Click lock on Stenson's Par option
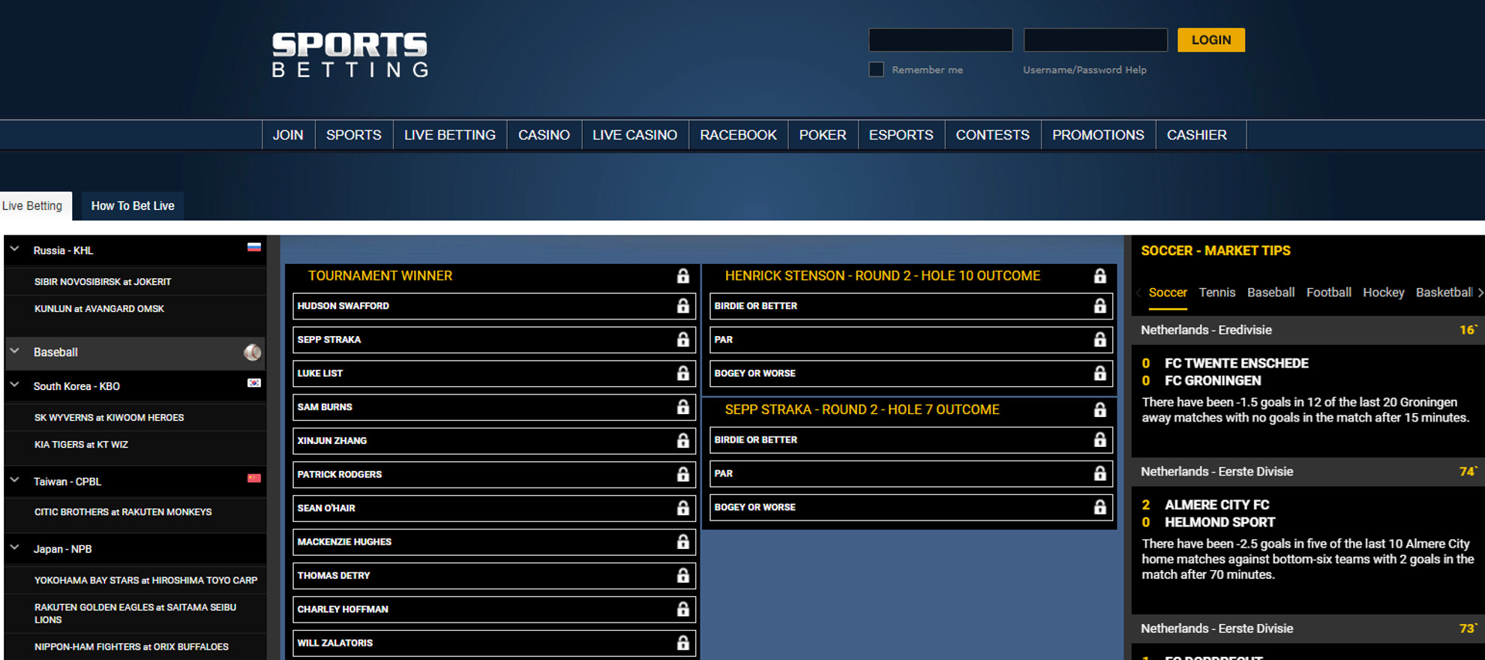The image size is (1485, 660). pyautogui.click(x=1099, y=340)
